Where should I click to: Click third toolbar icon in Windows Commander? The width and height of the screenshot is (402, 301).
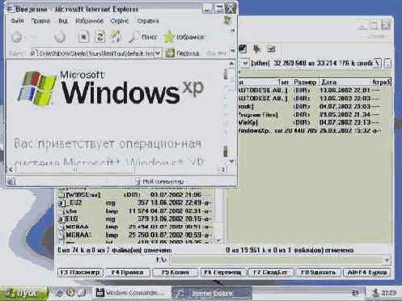point(271,49)
